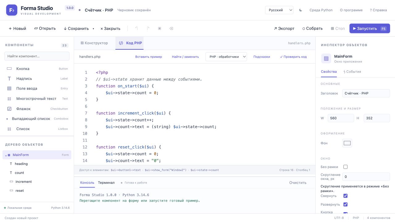Toggle the Без рамки checkbox
The width and height of the screenshot is (395, 222).
coord(345,167)
